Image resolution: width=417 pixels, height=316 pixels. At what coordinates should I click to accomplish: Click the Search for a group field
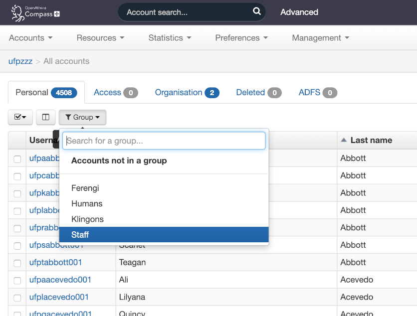tap(164, 141)
